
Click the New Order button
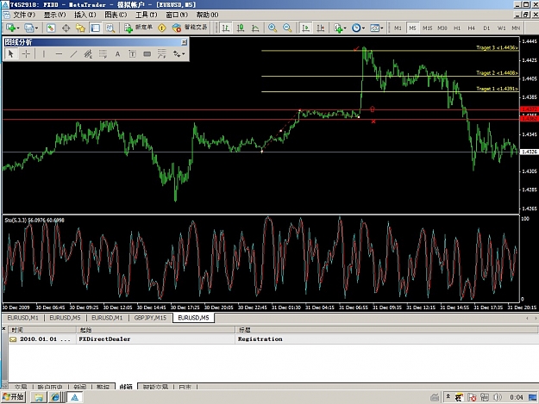point(138,28)
